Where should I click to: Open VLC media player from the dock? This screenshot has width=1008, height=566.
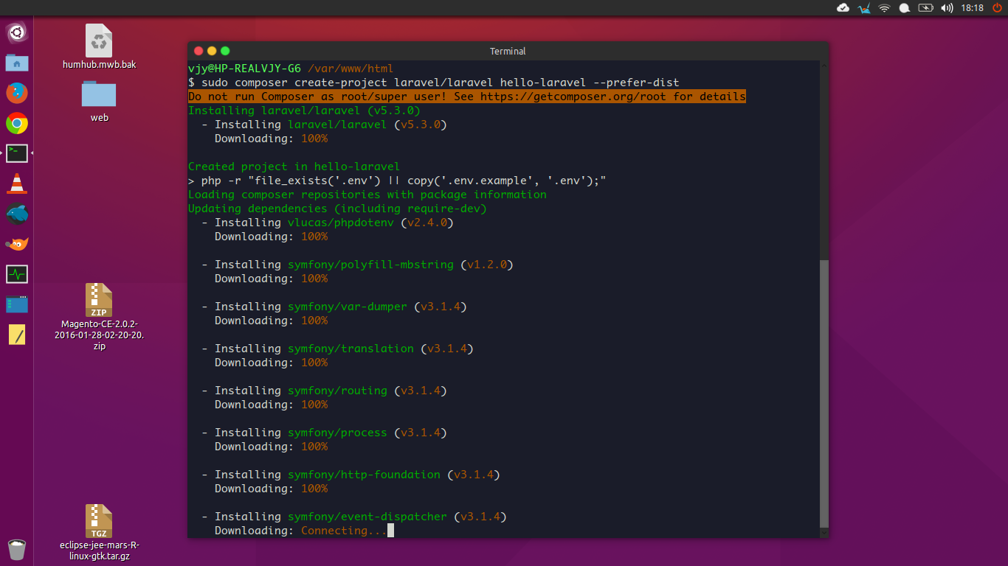point(16,184)
